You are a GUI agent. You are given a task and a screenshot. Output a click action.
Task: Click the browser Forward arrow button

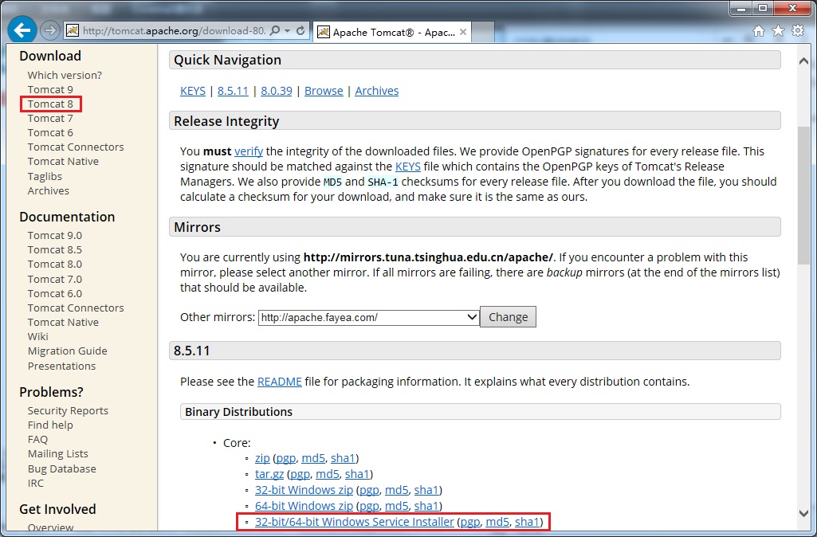[x=49, y=31]
